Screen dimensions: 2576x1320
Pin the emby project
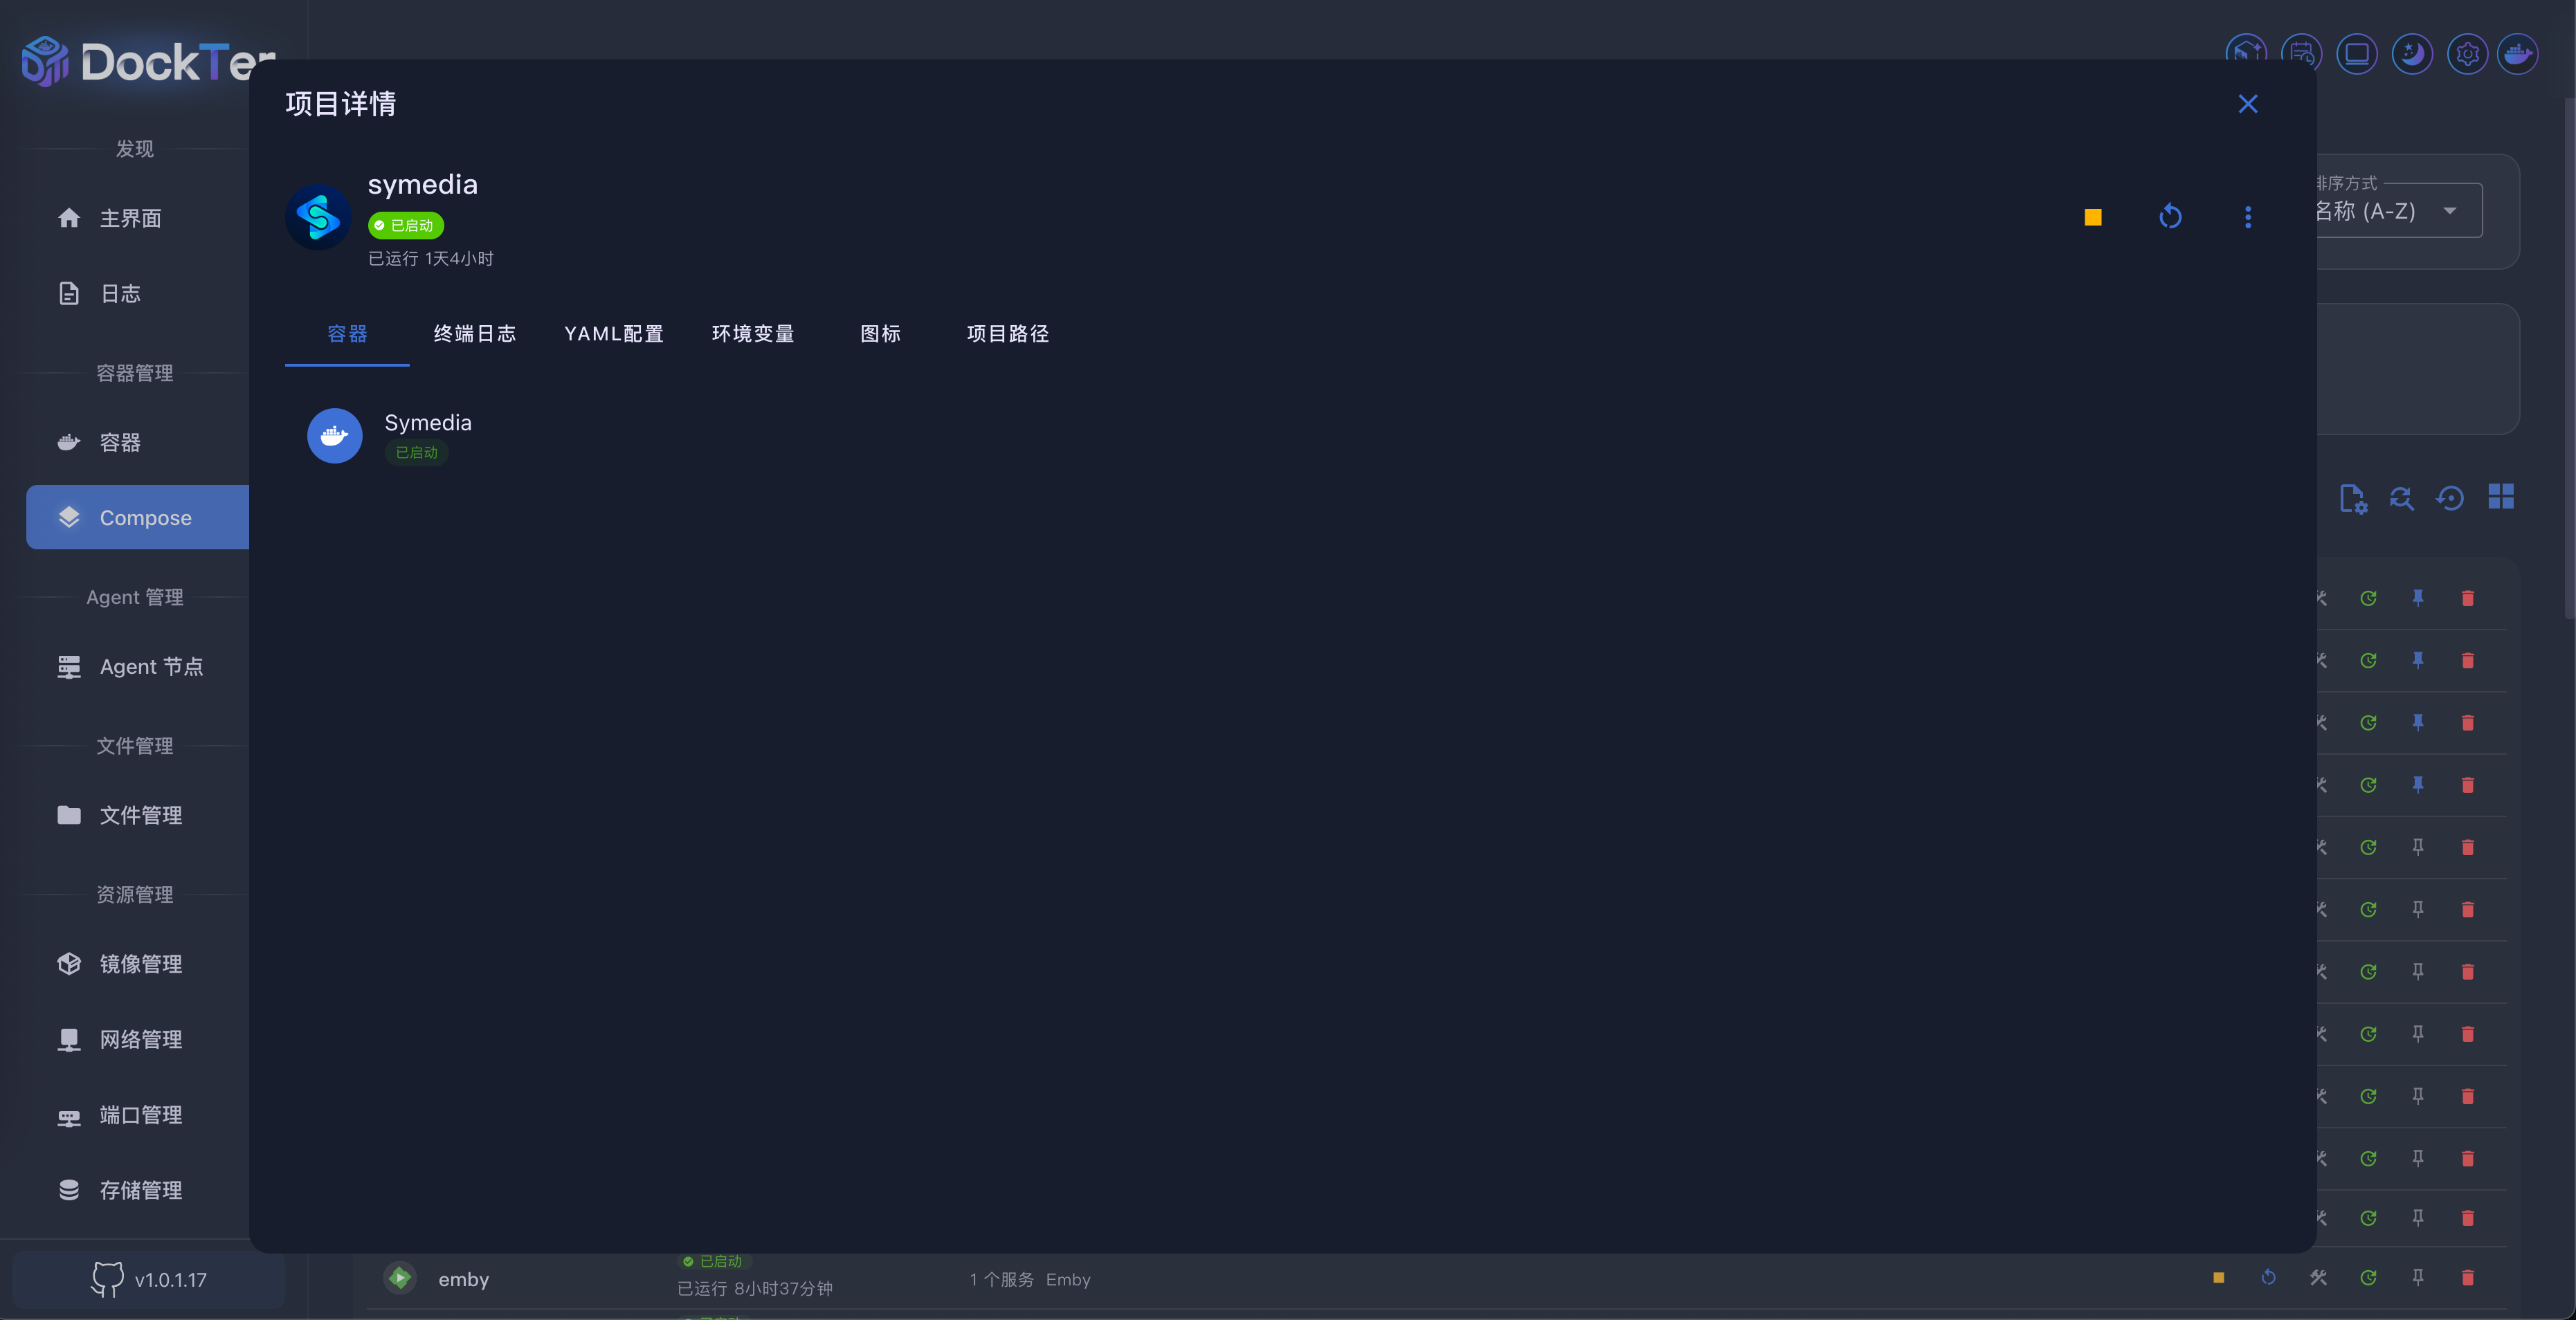click(2417, 1277)
